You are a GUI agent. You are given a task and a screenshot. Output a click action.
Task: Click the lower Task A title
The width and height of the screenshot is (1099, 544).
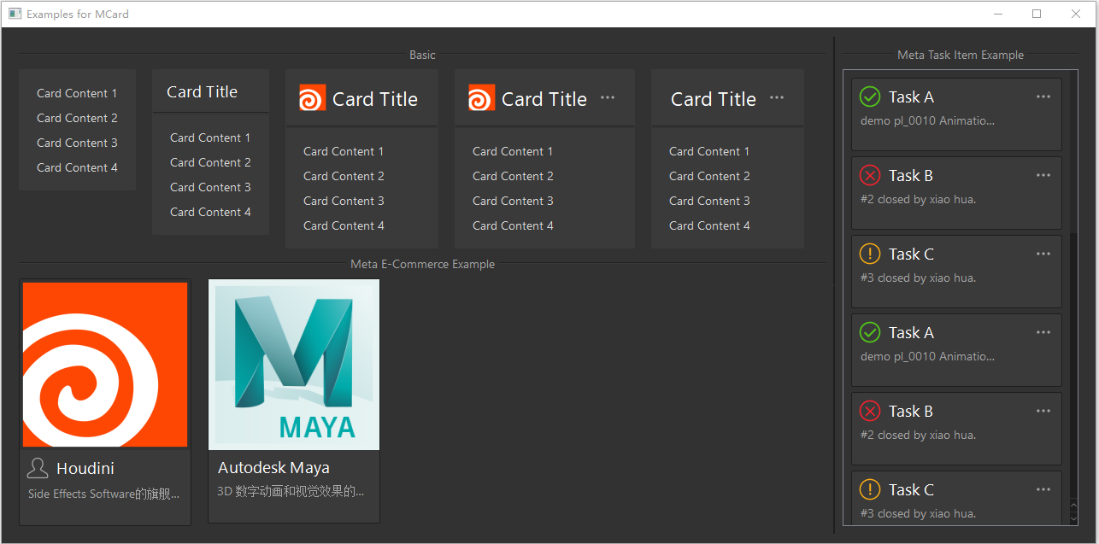pos(911,333)
